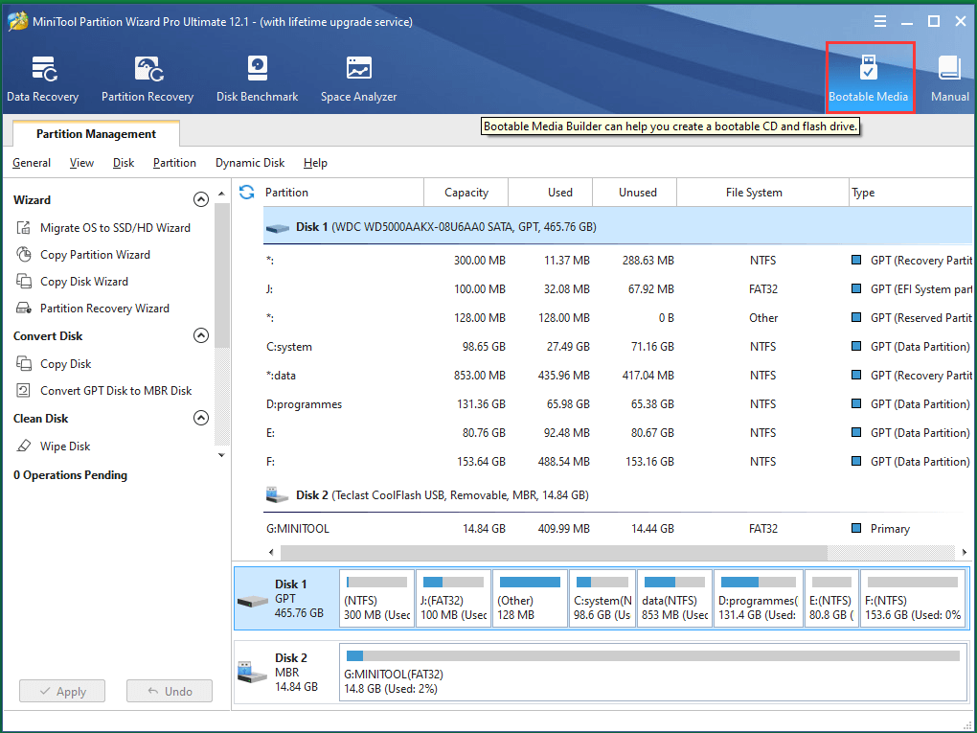Click the left arrow of the horizontal scrollbar
The image size is (977, 733).
(271, 552)
